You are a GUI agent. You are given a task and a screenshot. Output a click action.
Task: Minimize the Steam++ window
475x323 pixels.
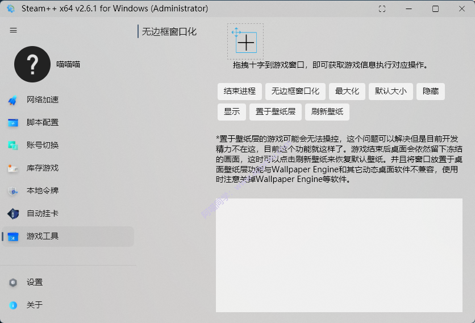pos(409,9)
